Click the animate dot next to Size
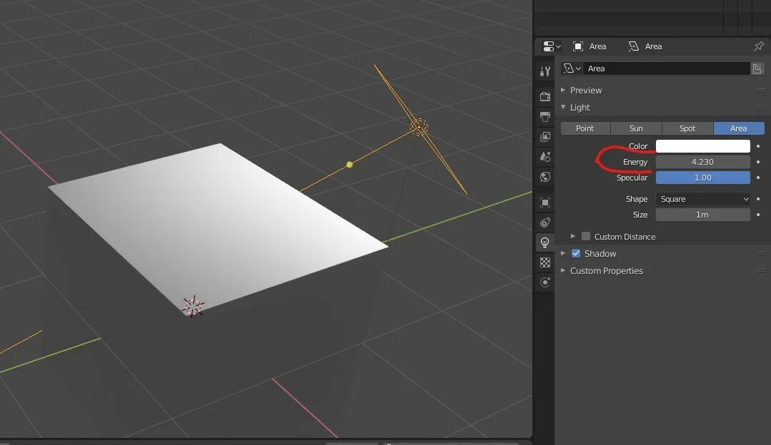 (x=758, y=215)
